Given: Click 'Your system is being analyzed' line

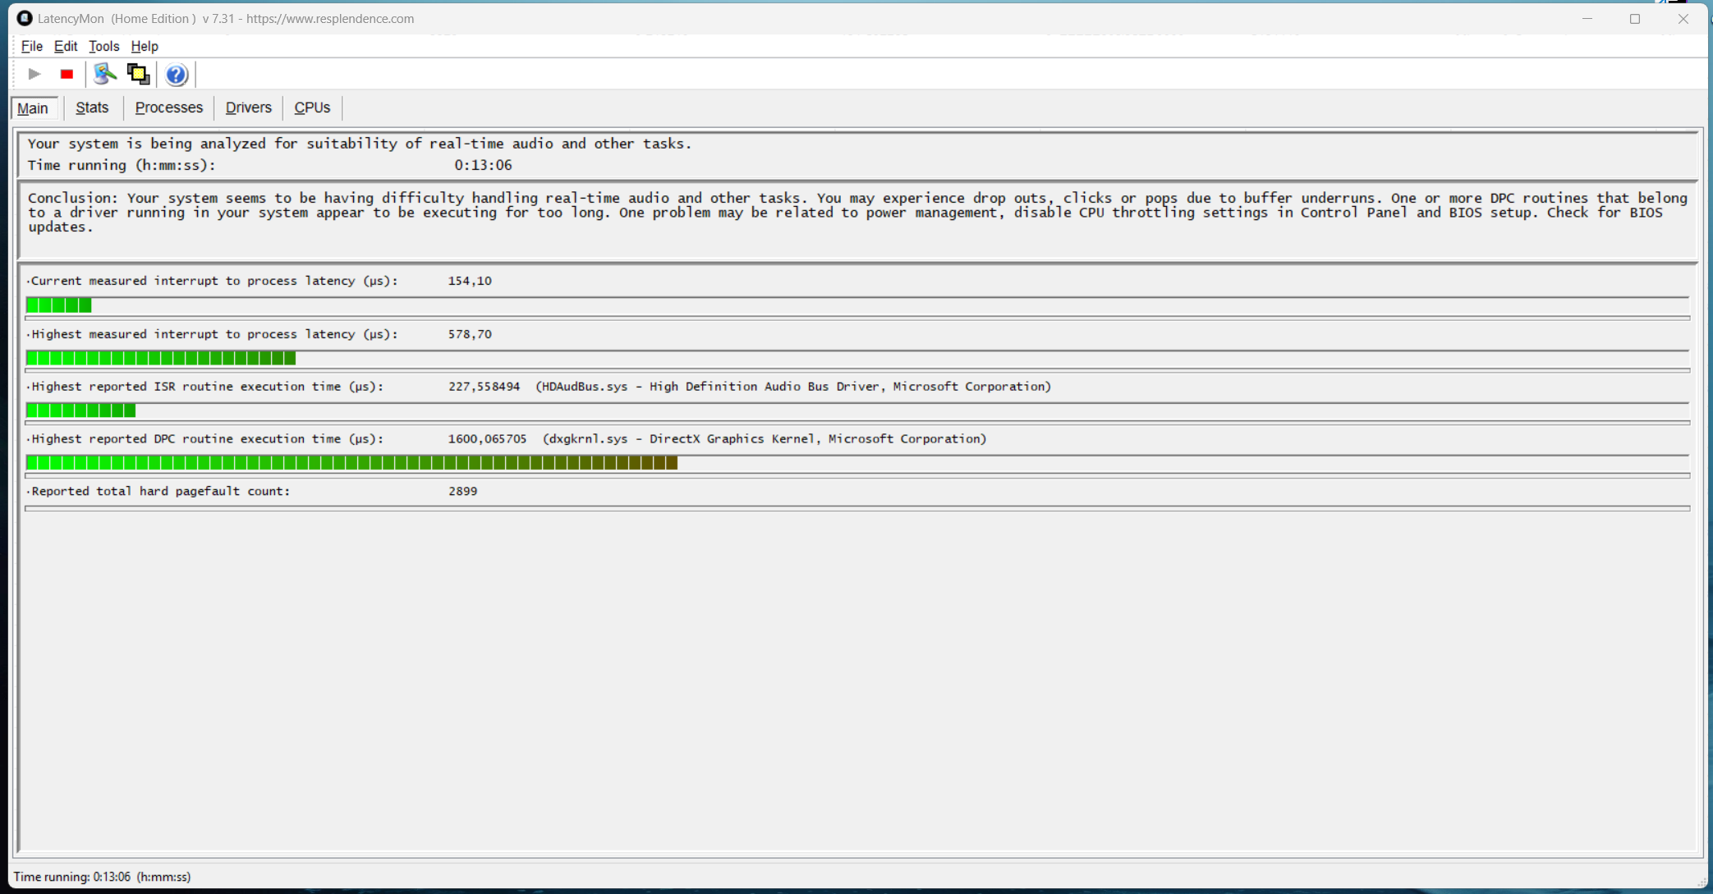Looking at the screenshot, I should click(359, 144).
